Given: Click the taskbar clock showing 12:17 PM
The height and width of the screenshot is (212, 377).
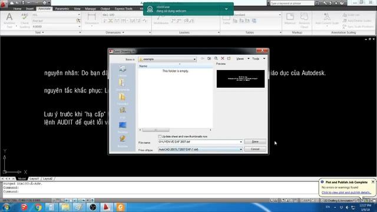Looking at the screenshot, I should [365, 207].
